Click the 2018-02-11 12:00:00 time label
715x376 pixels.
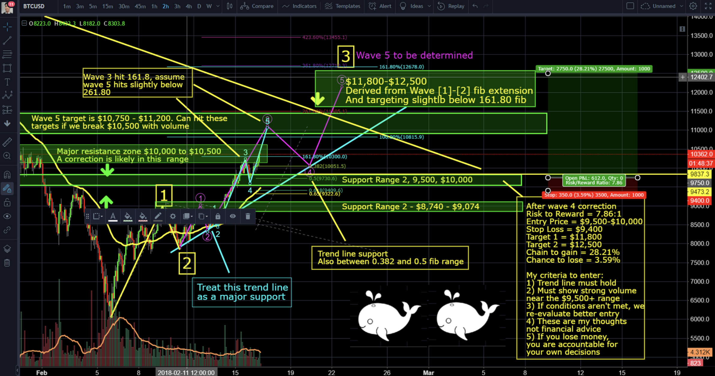coord(186,372)
